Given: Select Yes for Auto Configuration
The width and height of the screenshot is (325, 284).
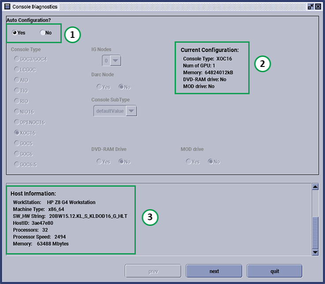Looking at the screenshot, I should [x=15, y=33].
